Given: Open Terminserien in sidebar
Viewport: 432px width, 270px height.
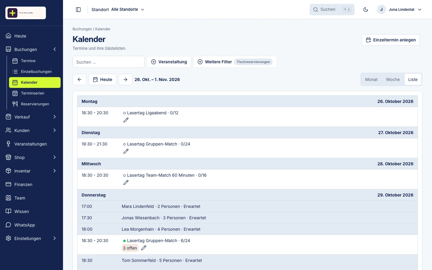Looking at the screenshot, I should [35, 93].
